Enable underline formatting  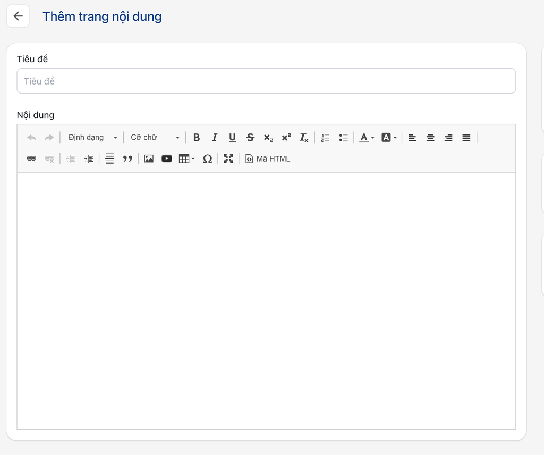click(x=232, y=138)
